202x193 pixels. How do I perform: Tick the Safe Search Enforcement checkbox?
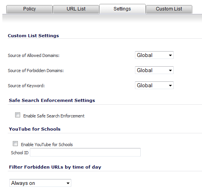point(17,115)
